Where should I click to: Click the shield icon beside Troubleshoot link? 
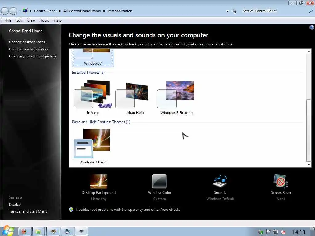click(x=71, y=210)
